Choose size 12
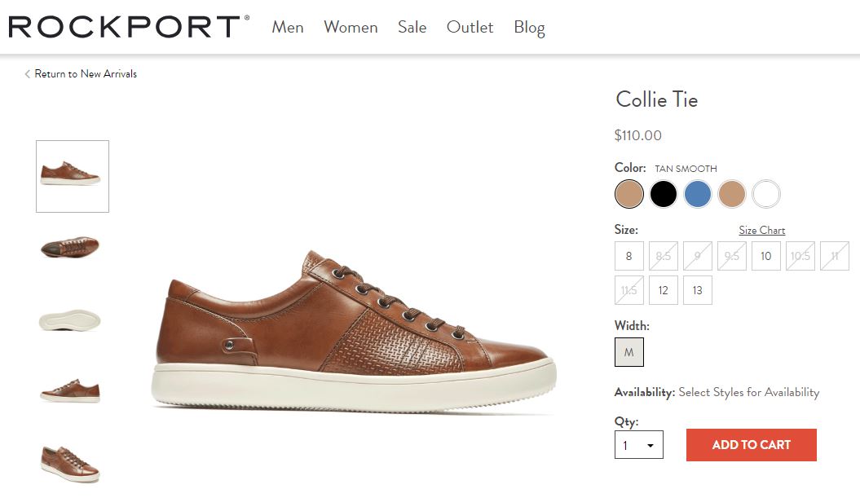The width and height of the screenshot is (860, 498). [663, 290]
